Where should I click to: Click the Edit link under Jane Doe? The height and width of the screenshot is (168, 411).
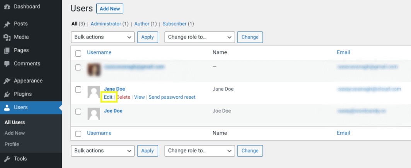click(x=108, y=97)
